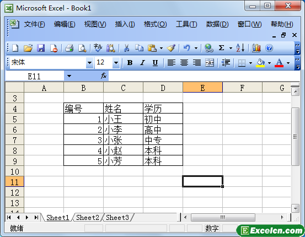Open the 插入(I) menu
Image resolution: width=305 pixels, height=237 pixels.
[x=125, y=24]
